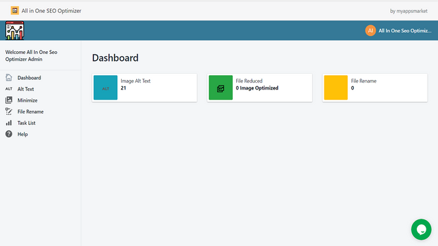Open the orange AI user avatar
The height and width of the screenshot is (246, 438).
click(370, 31)
